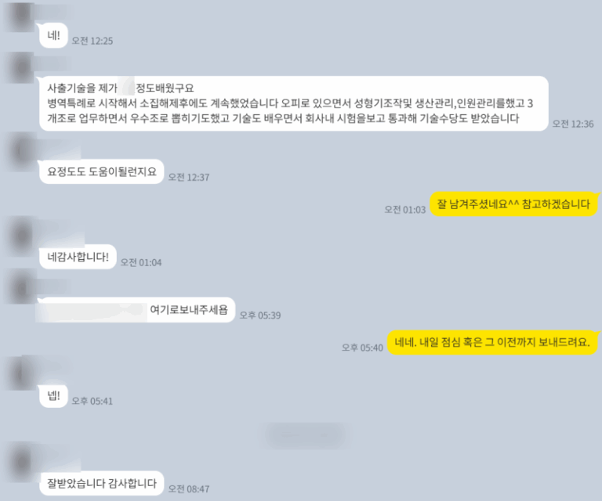Image resolution: width=602 pixels, height=501 pixels.
Task: Click the 여기로보내주세욥 message bubble
Action: (x=136, y=310)
